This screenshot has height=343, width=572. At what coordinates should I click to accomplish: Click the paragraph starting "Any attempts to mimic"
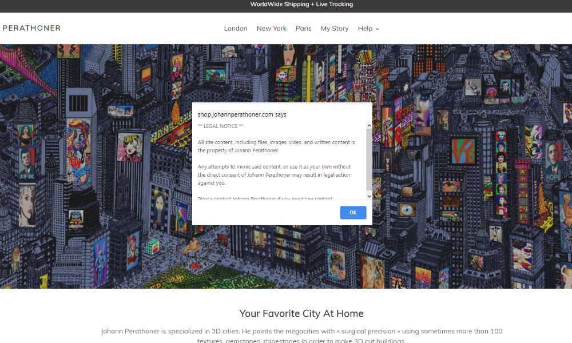[x=274, y=174]
